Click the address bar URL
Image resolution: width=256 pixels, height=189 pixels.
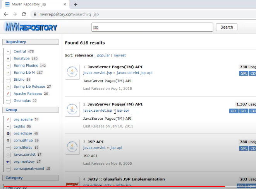pyautogui.click(x=69, y=14)
